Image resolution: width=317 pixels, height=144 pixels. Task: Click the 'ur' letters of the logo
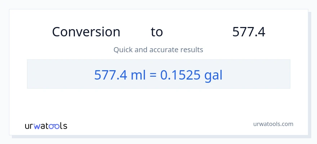point(30,126)
